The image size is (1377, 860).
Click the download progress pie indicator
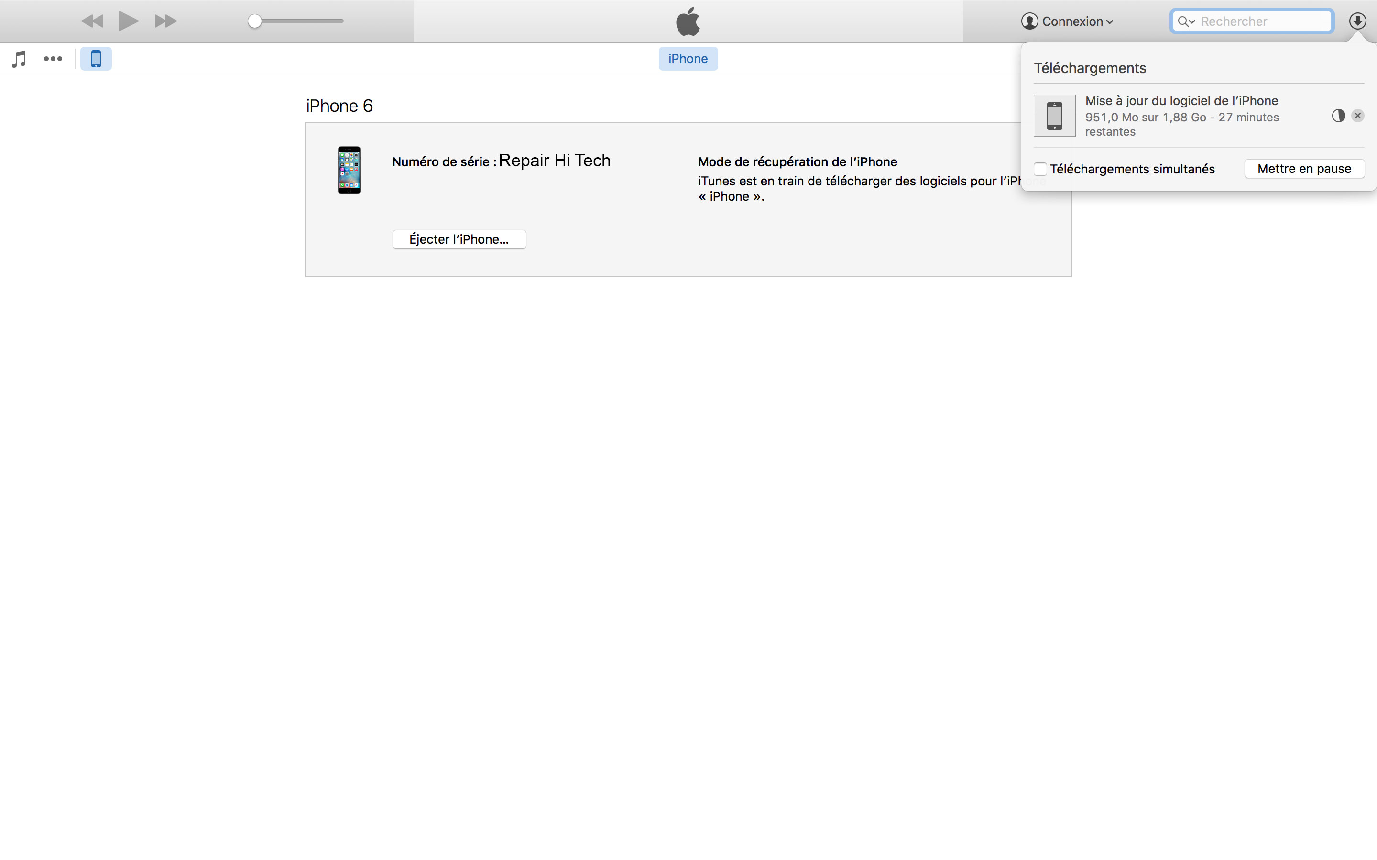1338,116
